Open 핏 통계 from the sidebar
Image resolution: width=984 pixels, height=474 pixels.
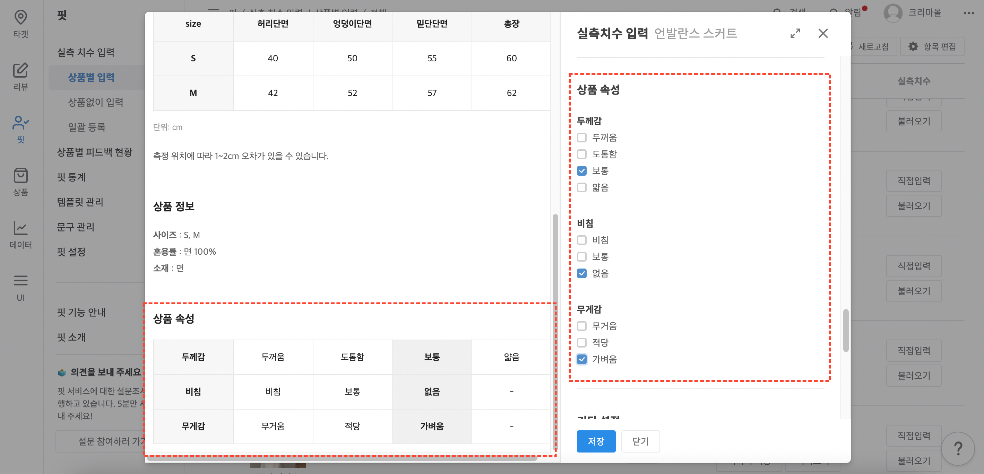click(71, 177)
